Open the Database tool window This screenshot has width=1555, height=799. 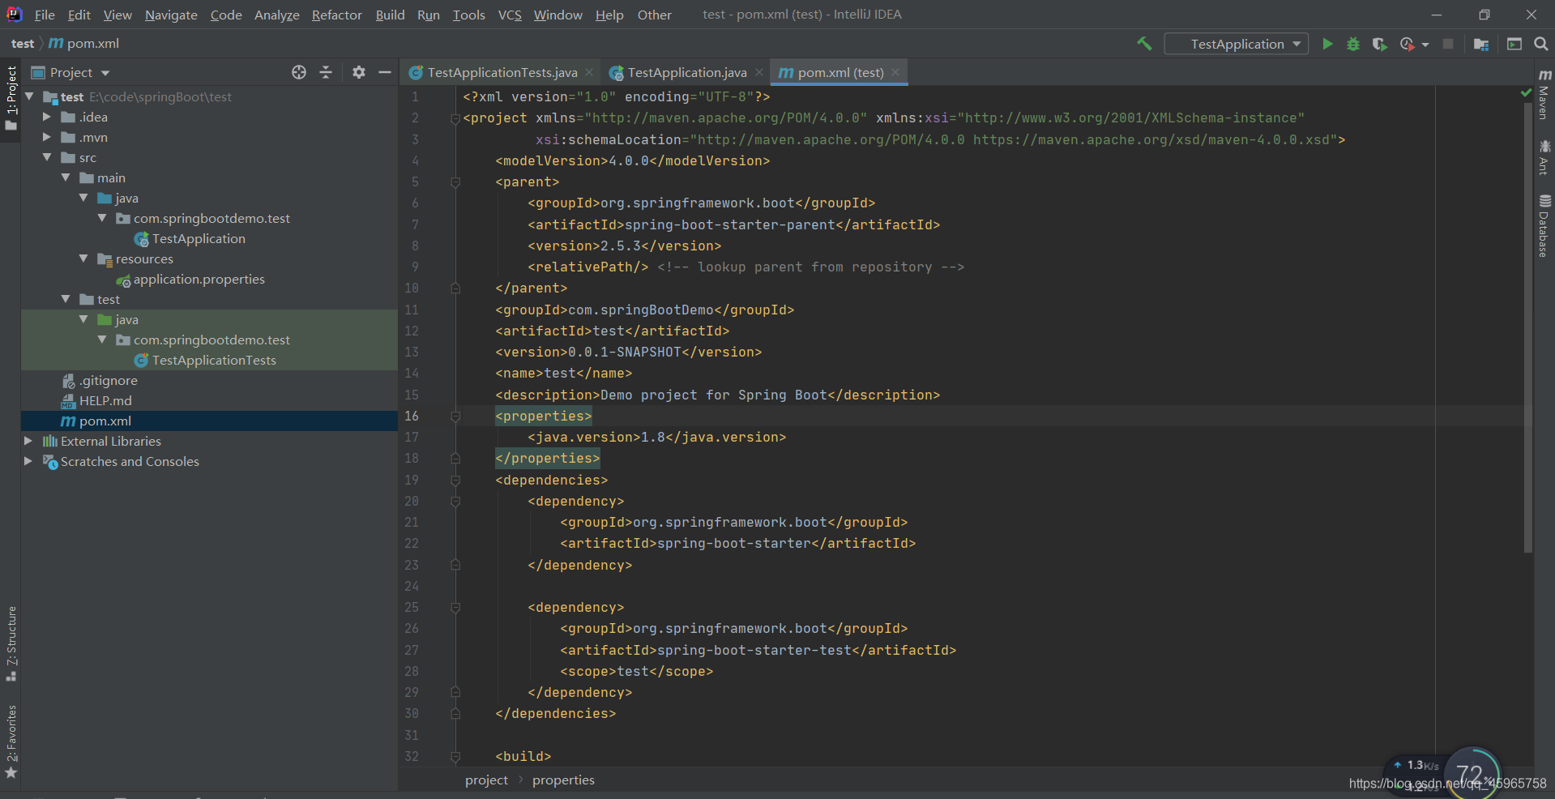pos(1544,225)
